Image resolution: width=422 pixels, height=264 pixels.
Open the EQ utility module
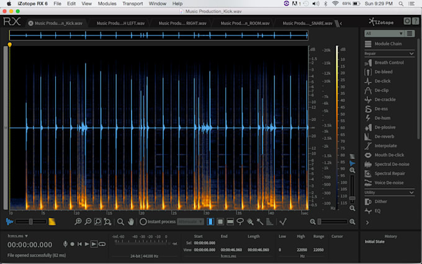pyautogui.click(x=373, y=211)
